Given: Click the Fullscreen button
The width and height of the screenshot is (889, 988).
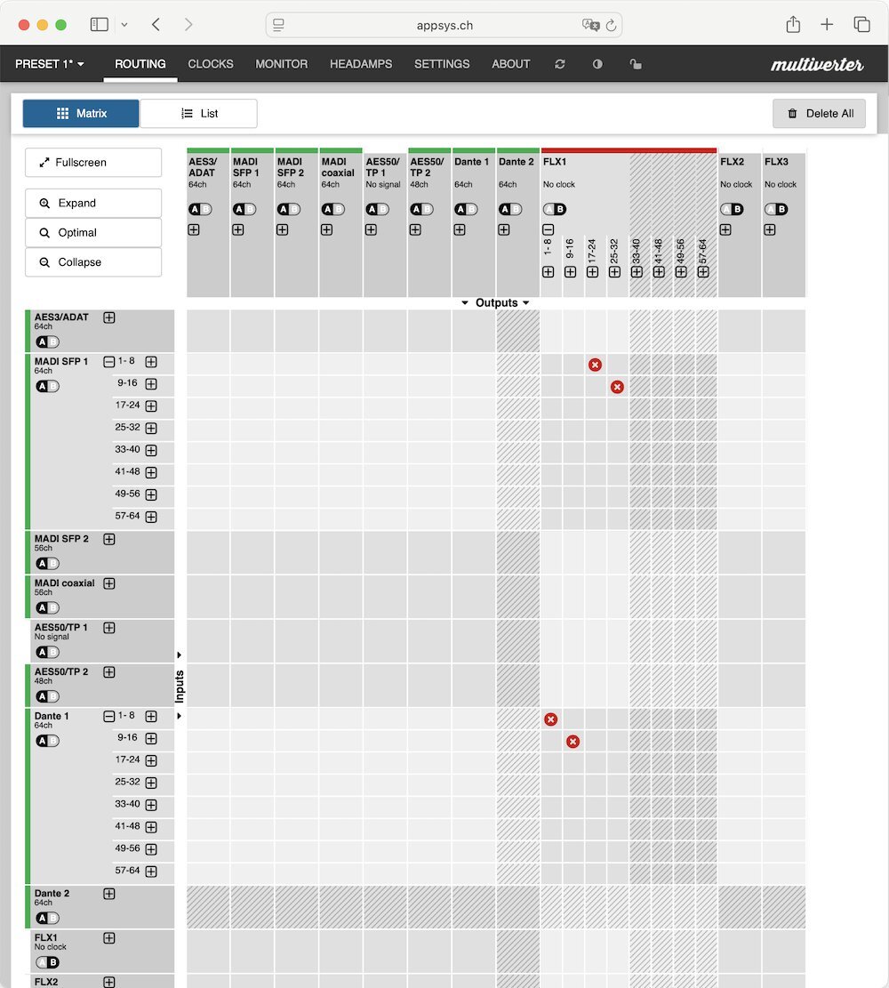Looking at the screenshot, I should point(93,163).
